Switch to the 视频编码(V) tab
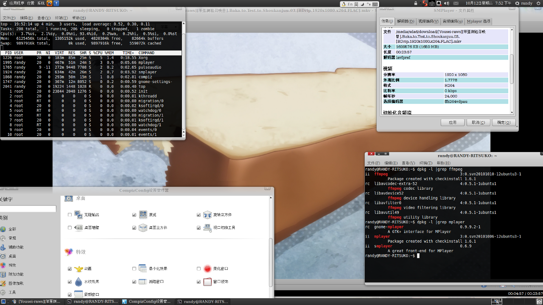Image resolution: width=543 pixels, height=305 pixels. pos(428,21)
